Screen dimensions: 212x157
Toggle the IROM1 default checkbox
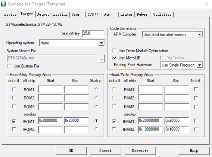click(14, 122)
